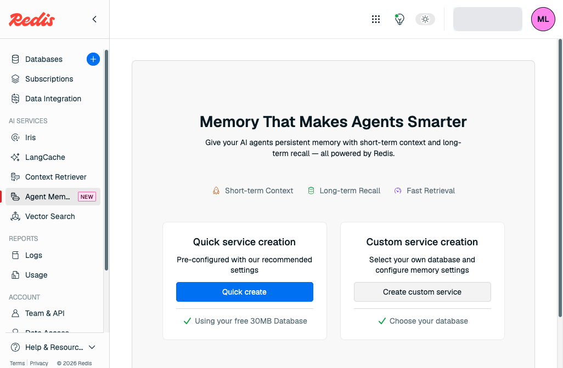This screenshot has width=563, height=368.
Task: Click the blue plus to add a database
Action: (93, 59)
